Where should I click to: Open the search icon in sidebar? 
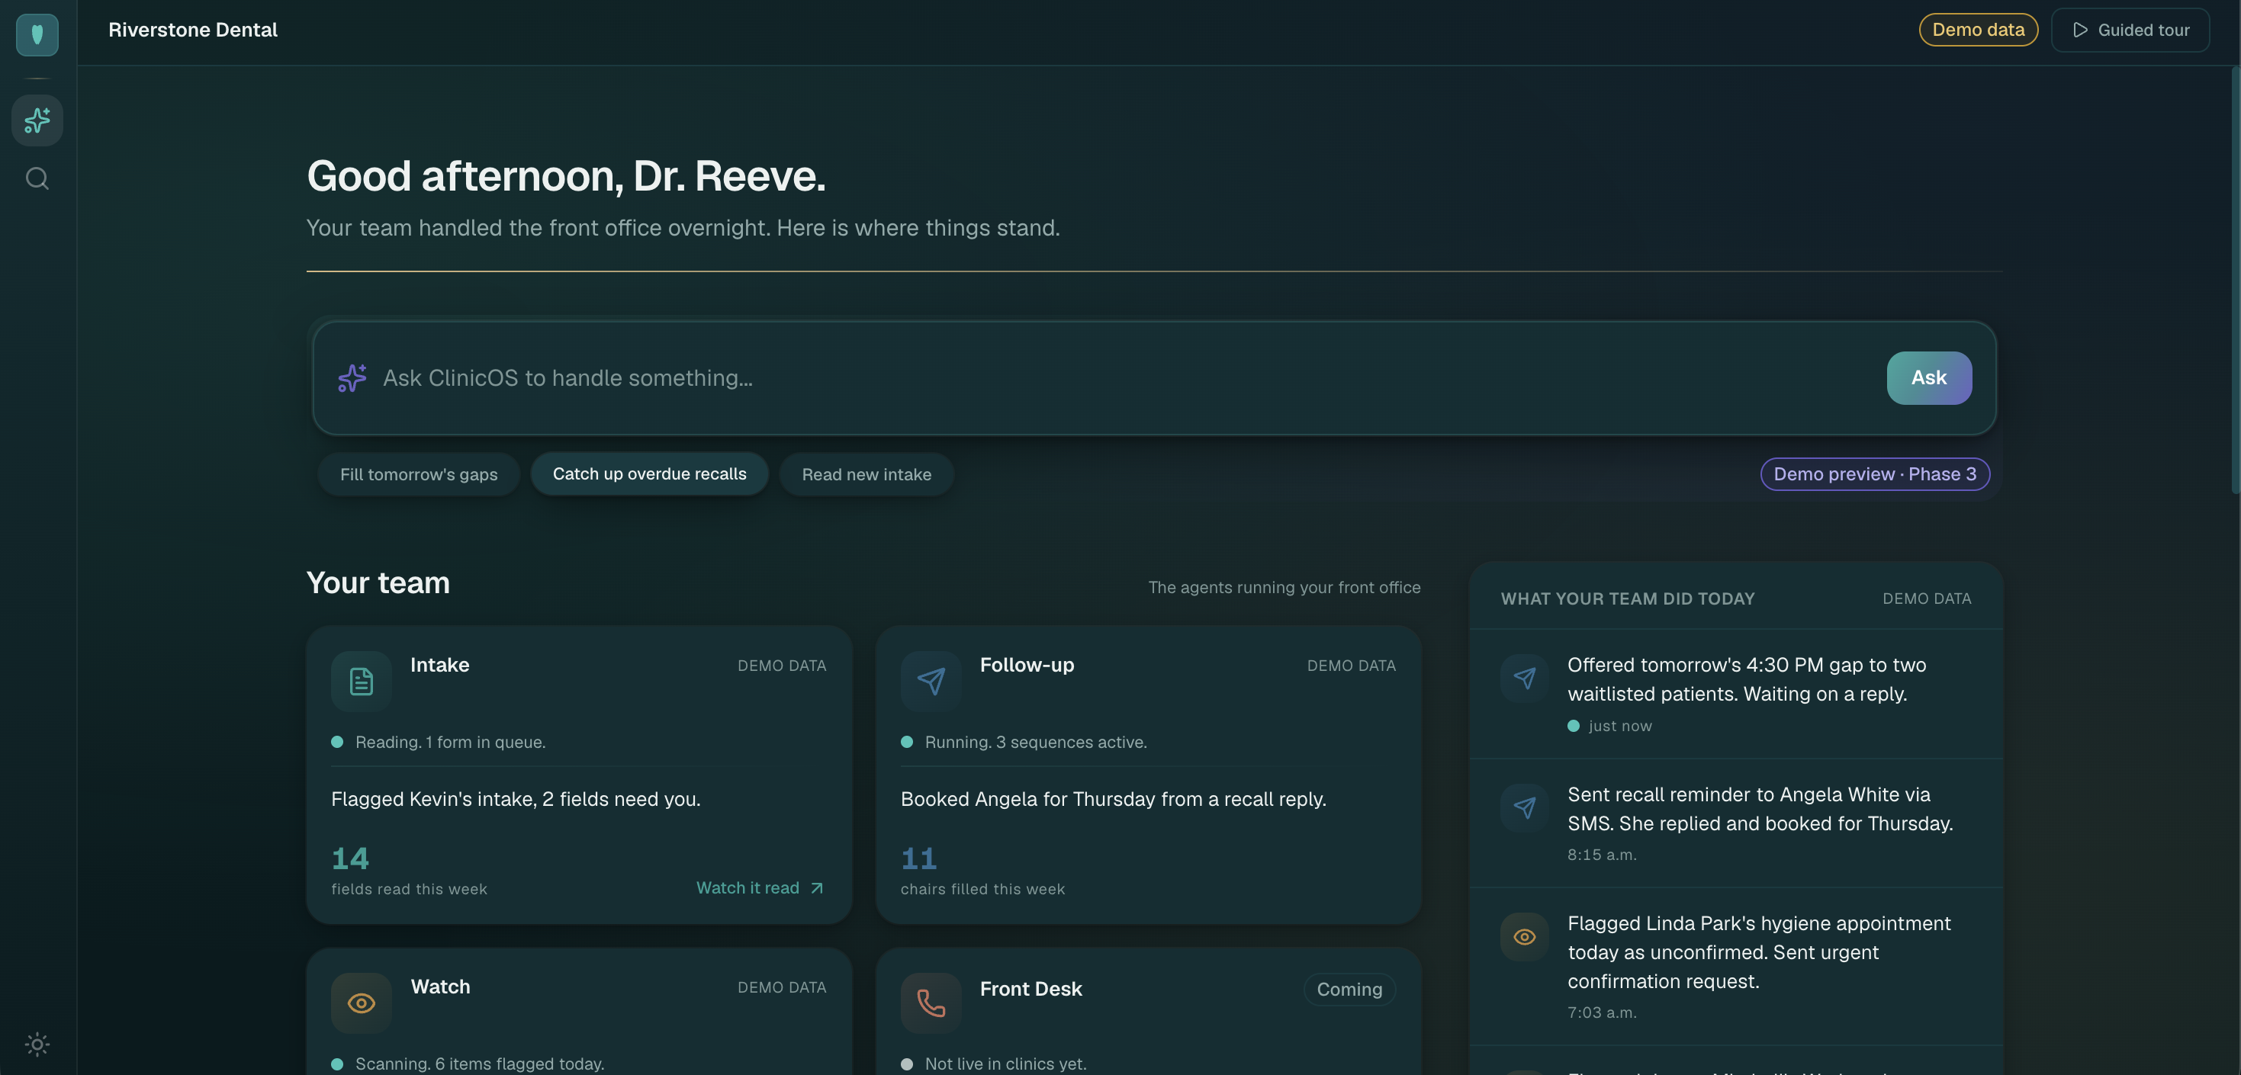37,178
